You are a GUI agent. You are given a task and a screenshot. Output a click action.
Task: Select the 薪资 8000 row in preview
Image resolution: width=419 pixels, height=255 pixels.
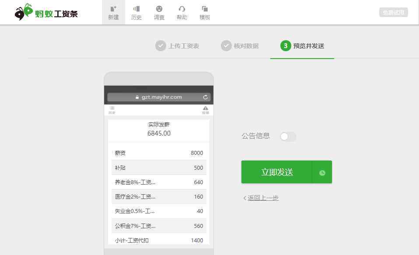click(x=159, y=153)
